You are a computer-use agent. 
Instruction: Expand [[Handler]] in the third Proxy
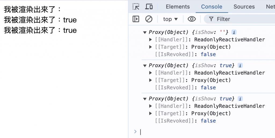(151, 106)
